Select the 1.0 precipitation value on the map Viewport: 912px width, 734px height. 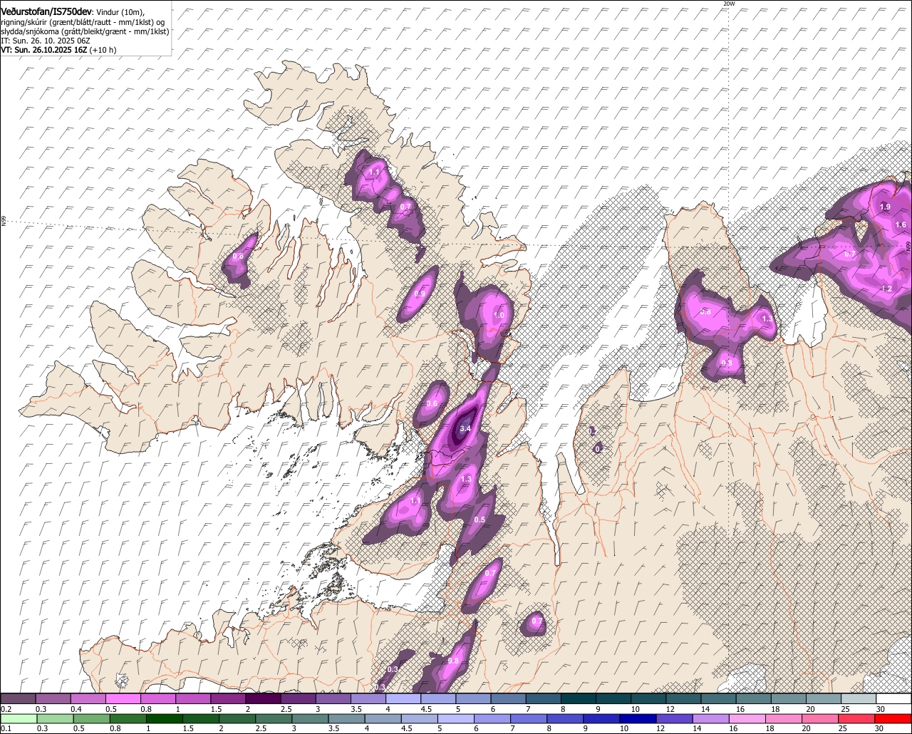point(499,315)
